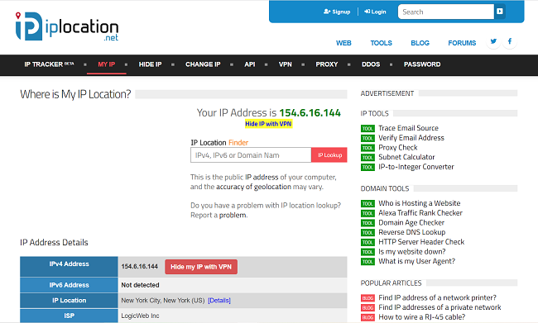Click the Not detected IPv6 value
The height and width of the screenshot is (323, 538).
pos(140,285)
